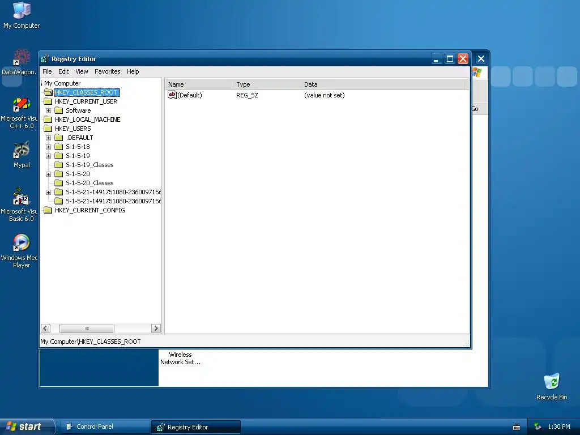580x435 pixels.
Task: Open the Favorites menu
Action: [x=107, y=71]
